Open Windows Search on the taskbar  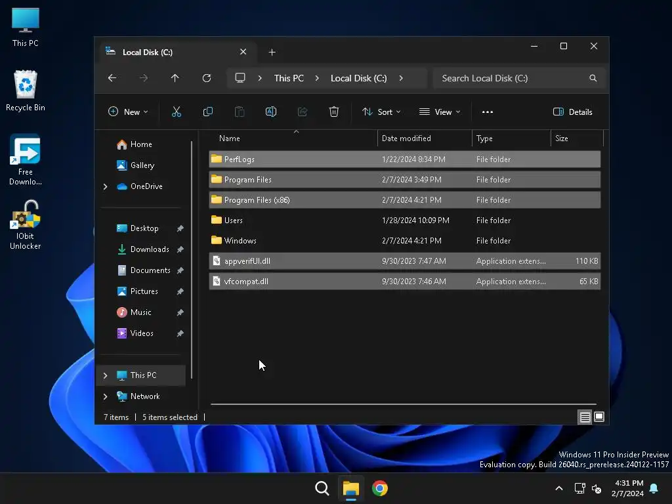click(322, 488)
